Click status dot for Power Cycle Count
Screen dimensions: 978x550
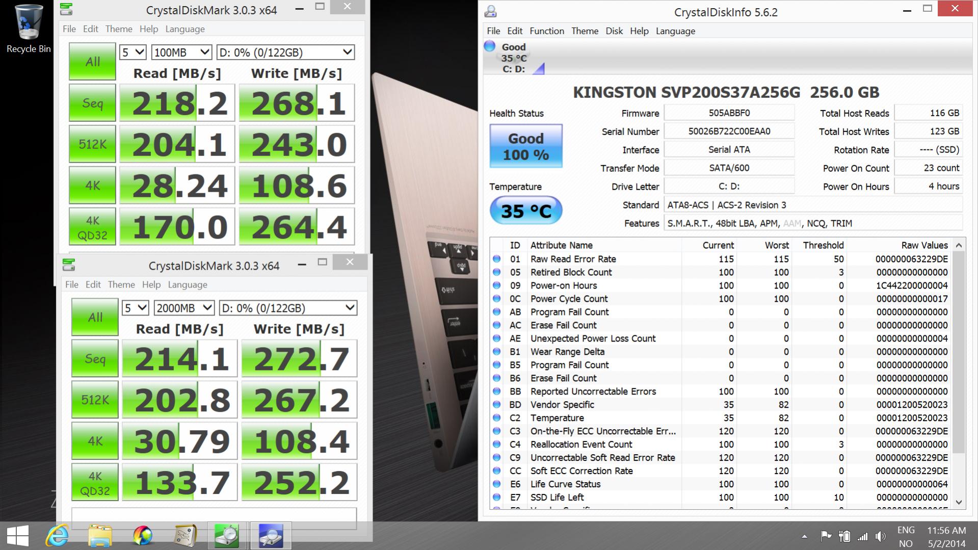(x=496, y=299)
